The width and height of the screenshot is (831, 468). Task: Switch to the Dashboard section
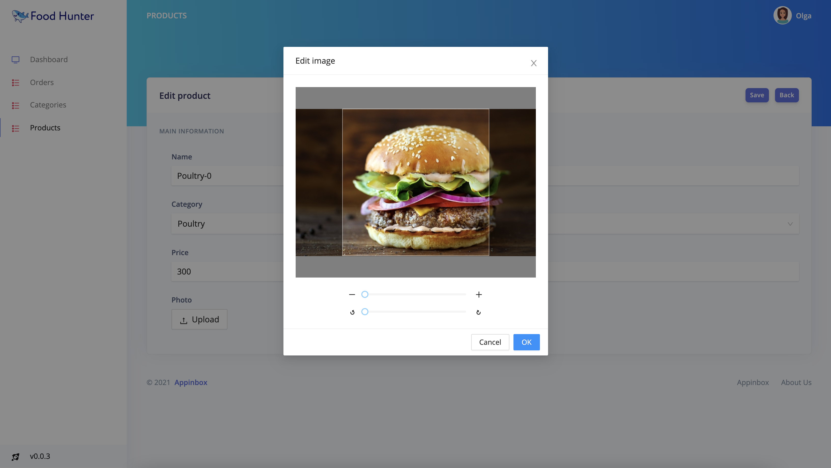point(49,59)
